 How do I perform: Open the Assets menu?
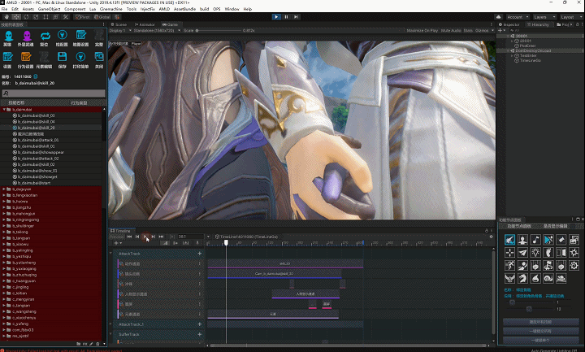coord(28,9)
